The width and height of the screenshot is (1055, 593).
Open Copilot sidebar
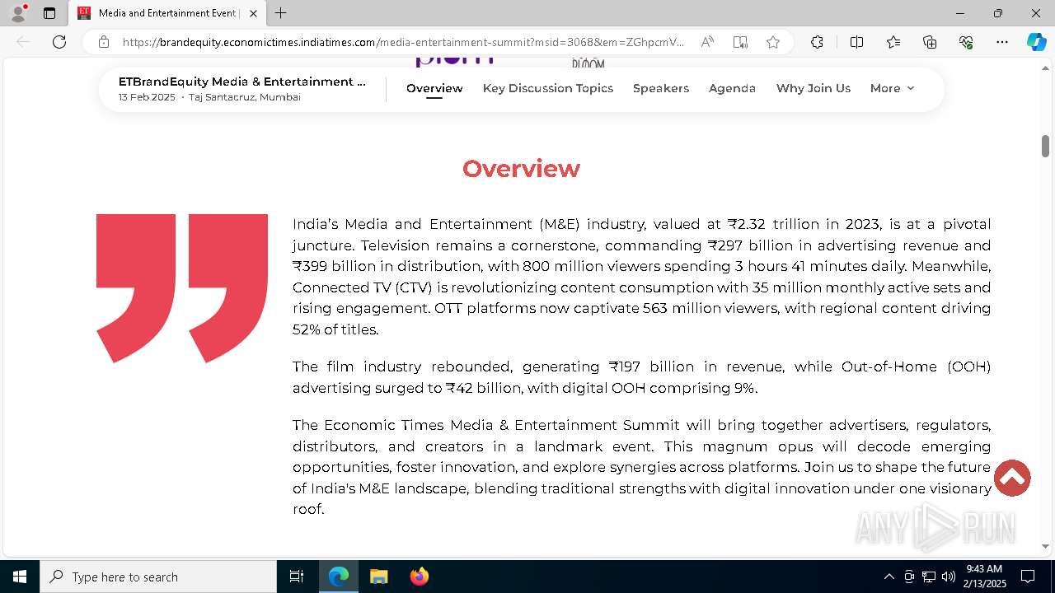1036,42
